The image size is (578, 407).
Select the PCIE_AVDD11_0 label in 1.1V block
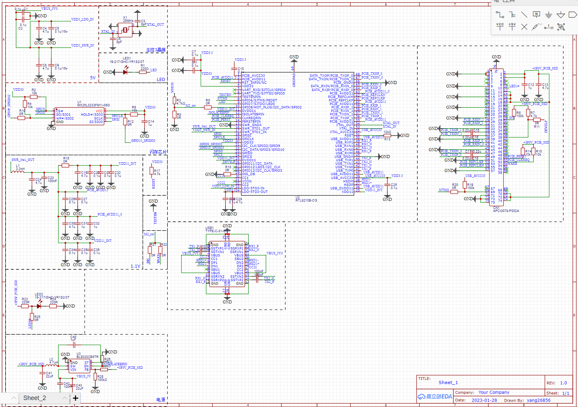tap(110, 214)
